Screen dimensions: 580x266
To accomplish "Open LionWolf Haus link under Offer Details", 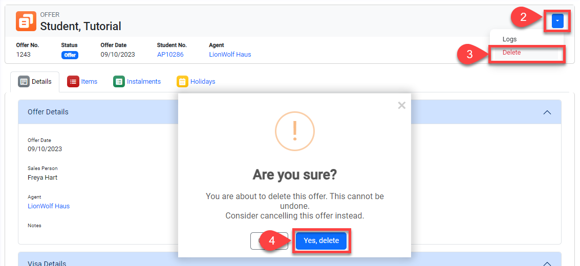I will coord(49,206).
